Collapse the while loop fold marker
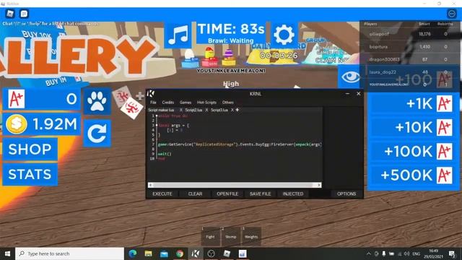462x260 pixels. [157, 116]
